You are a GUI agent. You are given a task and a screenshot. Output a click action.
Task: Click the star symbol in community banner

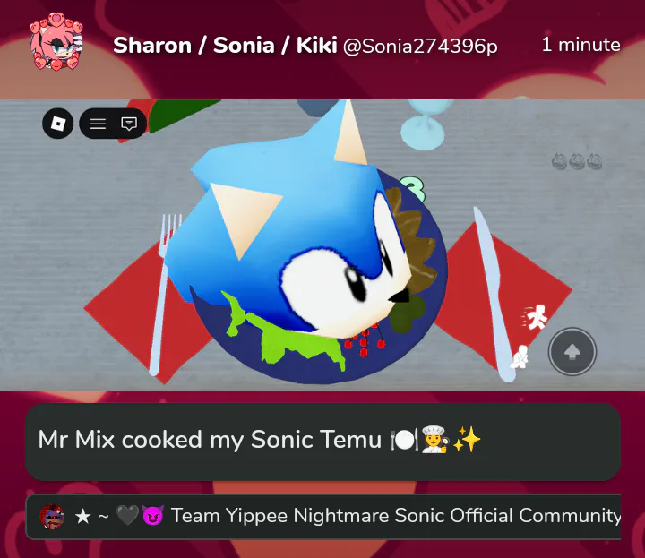(x=82, y=517)
